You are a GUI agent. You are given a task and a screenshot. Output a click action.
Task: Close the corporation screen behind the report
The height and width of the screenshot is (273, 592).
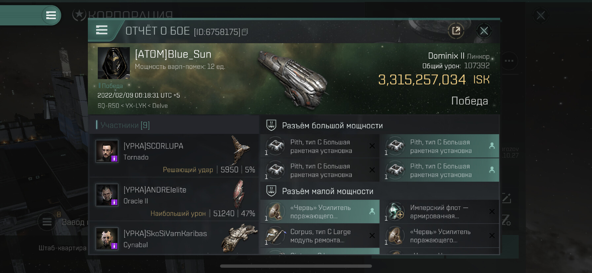point(540,15)
